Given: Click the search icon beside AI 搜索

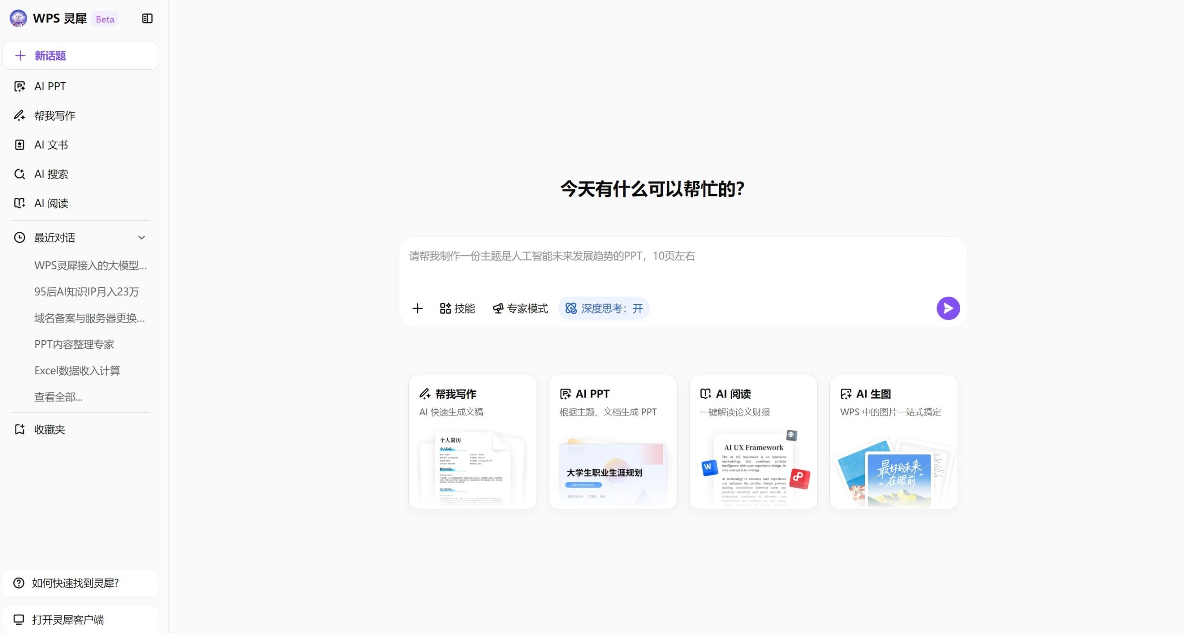Looking at the screenshot, I should 19,174.
